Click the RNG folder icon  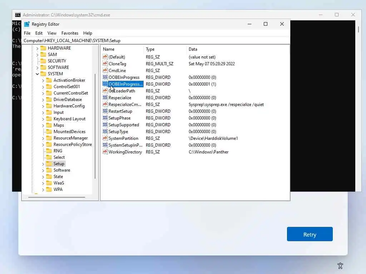coord(49,151)
